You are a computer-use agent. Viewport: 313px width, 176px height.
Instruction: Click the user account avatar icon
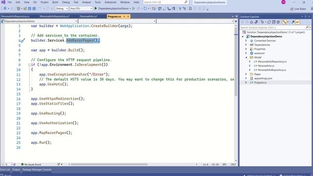(x=283, y=2)
